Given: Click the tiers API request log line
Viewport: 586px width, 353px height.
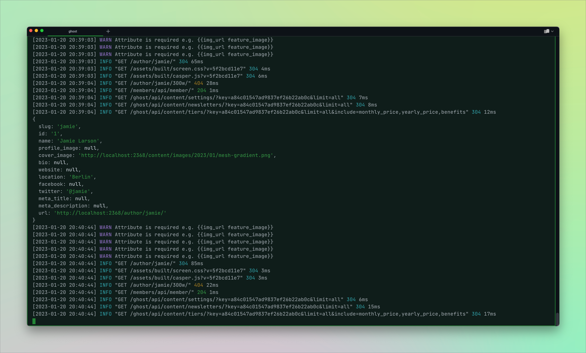Looking at the screenshot, I should tap(250, 112).
